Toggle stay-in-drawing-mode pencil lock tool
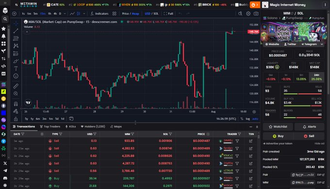Viewport: 330px width, 189px height. tap(16, 111)
